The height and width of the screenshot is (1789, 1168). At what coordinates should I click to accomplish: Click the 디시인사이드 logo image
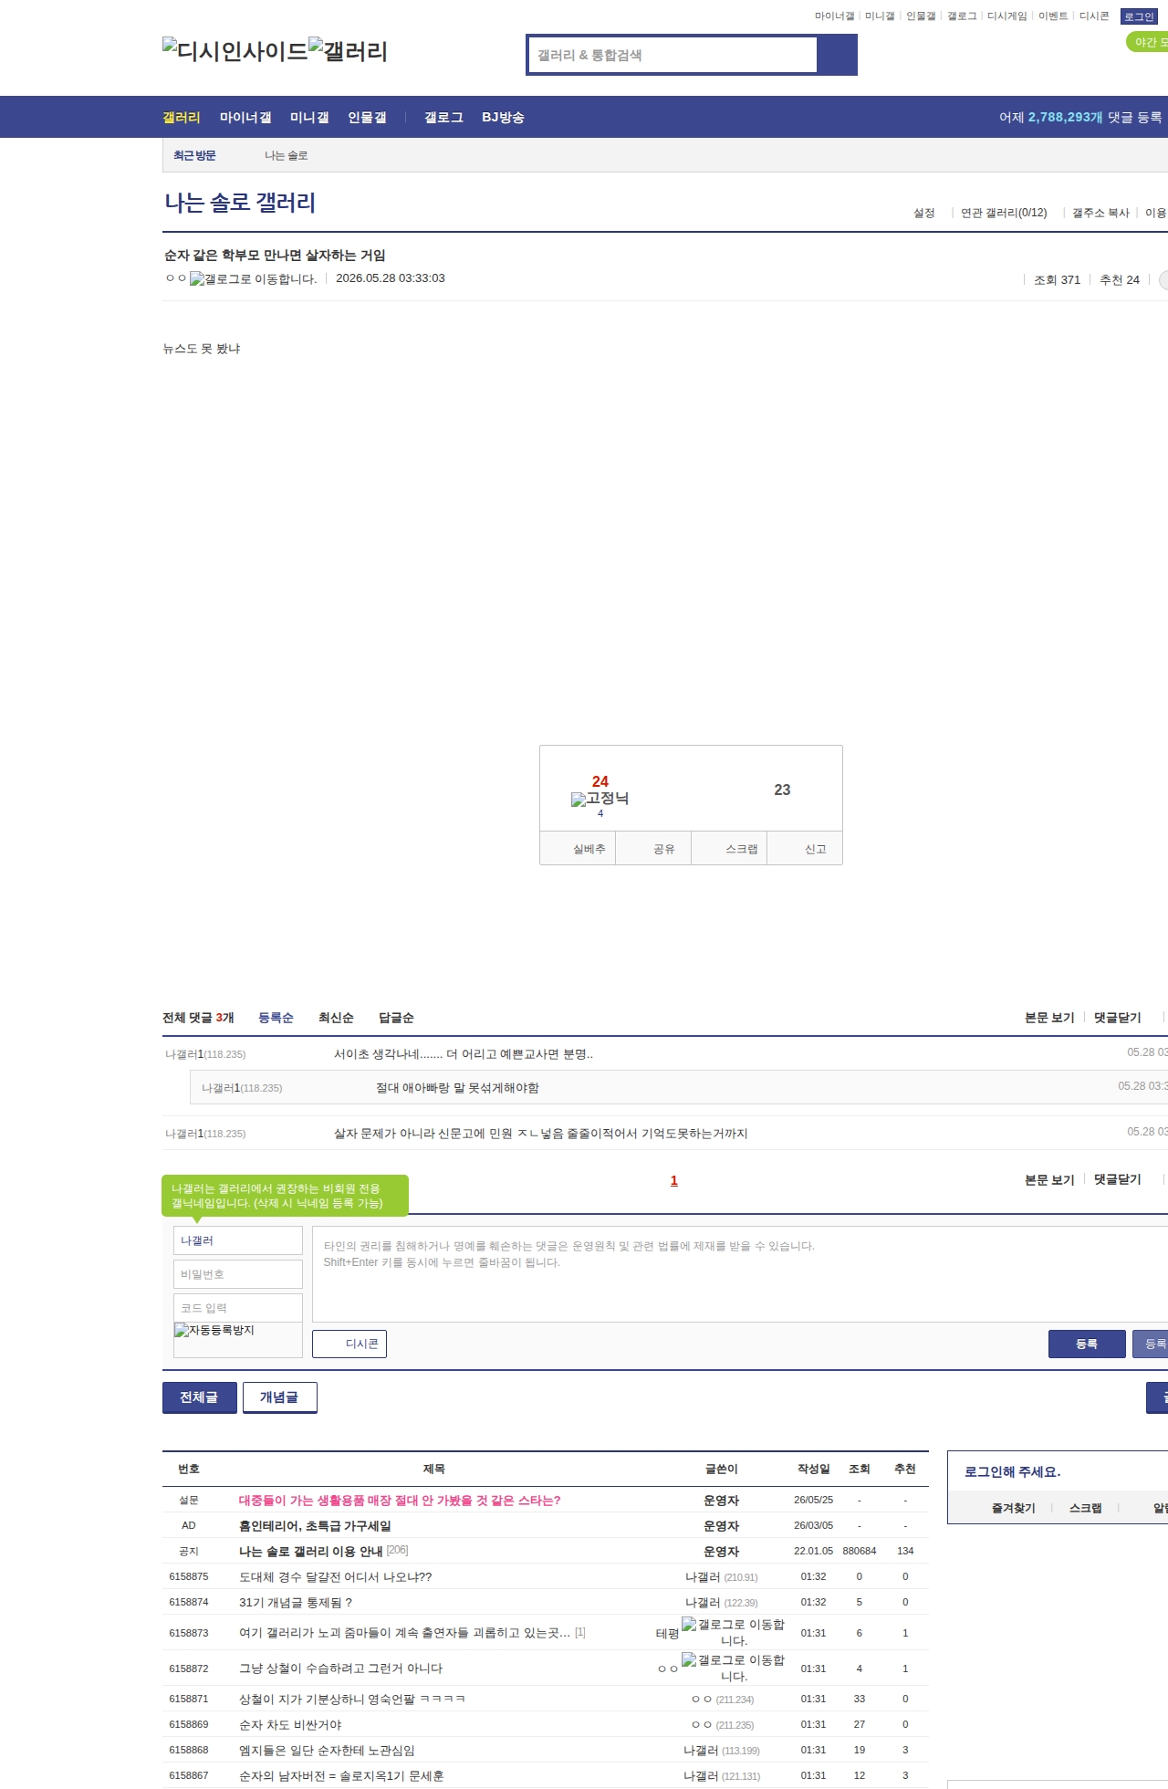click(235, 50)
